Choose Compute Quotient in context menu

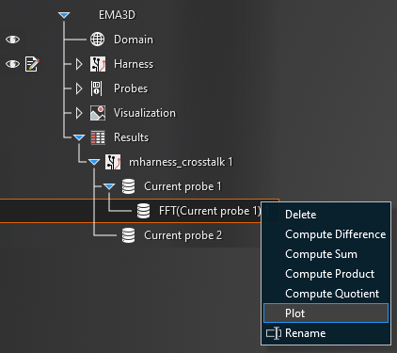(x=326, y=294)
